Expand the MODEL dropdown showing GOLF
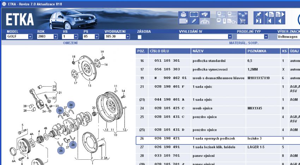Screen dimensions: 300x165 coord(30,37)
